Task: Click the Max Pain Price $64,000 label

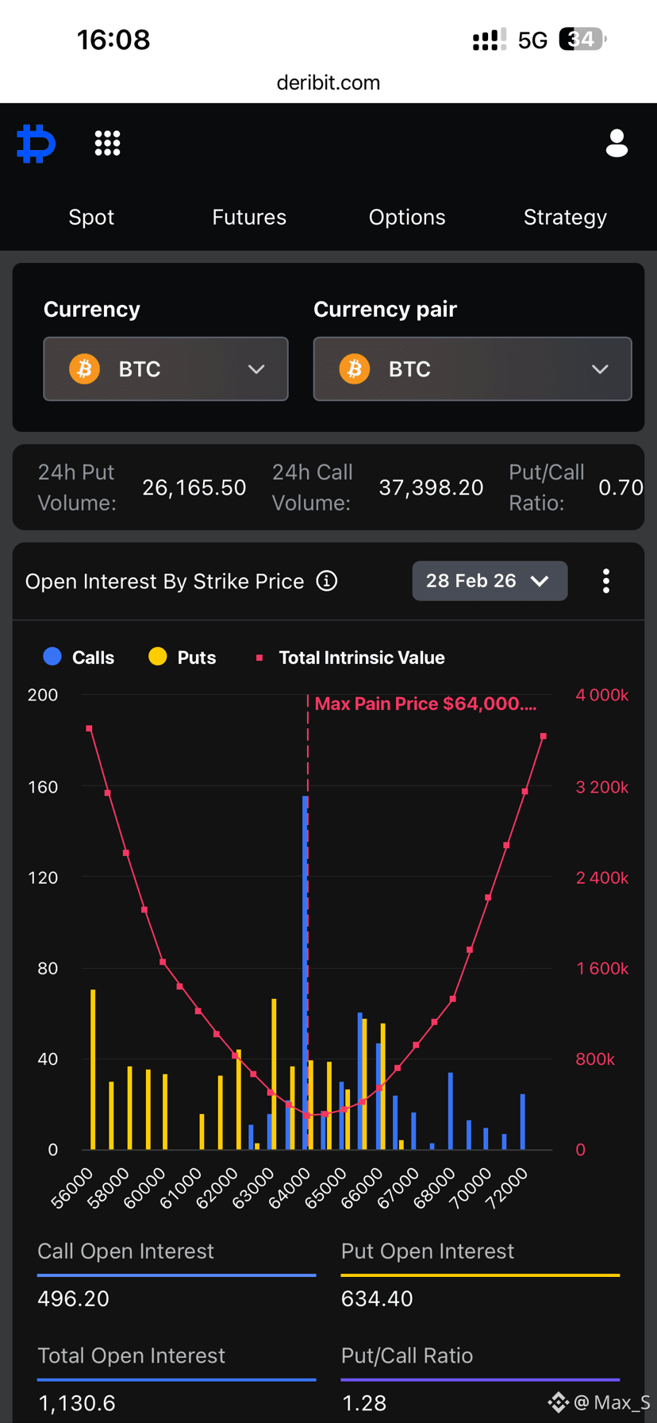Action: point(425,704)
